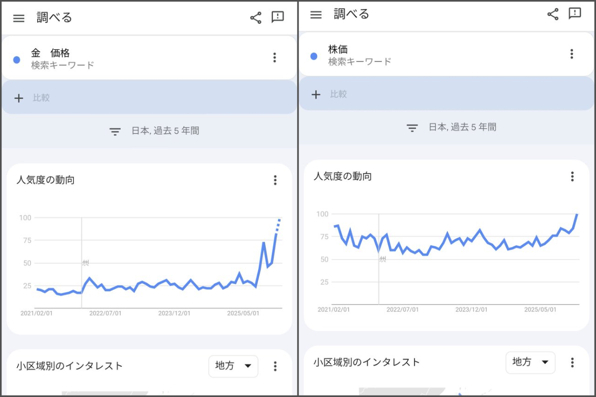Open 人気度の動向 options in the 金 価格 chart card
The width and height of the screenshot is (596, 397).
[275, 180]
